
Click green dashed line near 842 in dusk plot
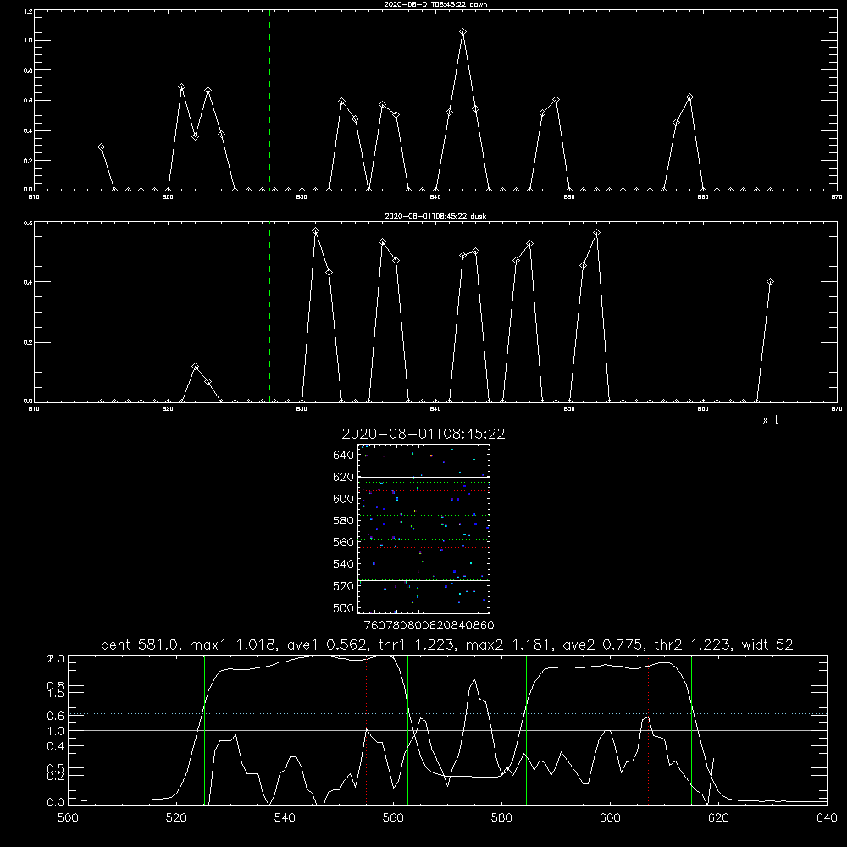pyautogui.click(x=468, y=313)
